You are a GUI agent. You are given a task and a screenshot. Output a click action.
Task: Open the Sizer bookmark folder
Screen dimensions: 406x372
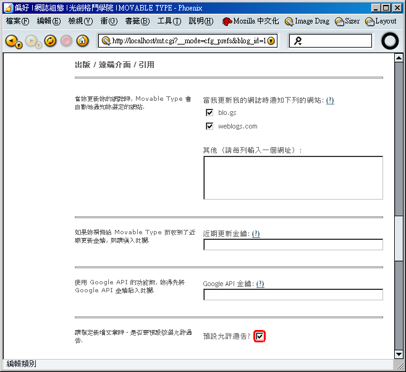pyautogui.click(x=347, y=21)
